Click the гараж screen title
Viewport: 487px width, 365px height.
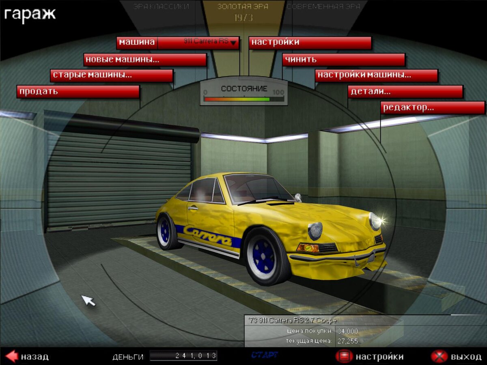(x=30, y=14)
